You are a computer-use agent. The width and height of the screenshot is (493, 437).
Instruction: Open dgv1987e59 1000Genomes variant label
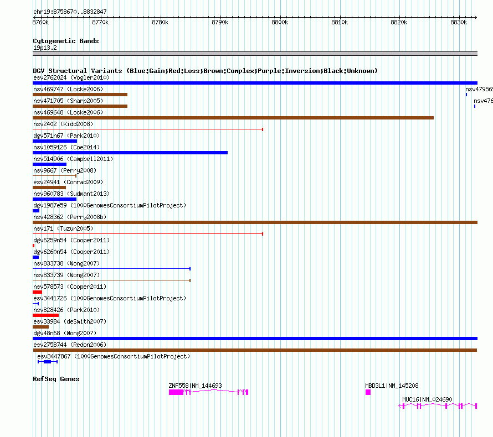coord(110,205)
